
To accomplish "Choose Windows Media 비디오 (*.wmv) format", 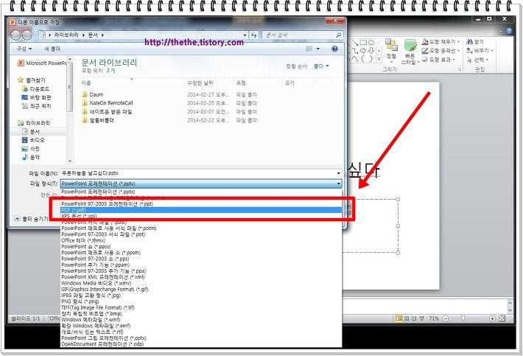I will [201, 283].
